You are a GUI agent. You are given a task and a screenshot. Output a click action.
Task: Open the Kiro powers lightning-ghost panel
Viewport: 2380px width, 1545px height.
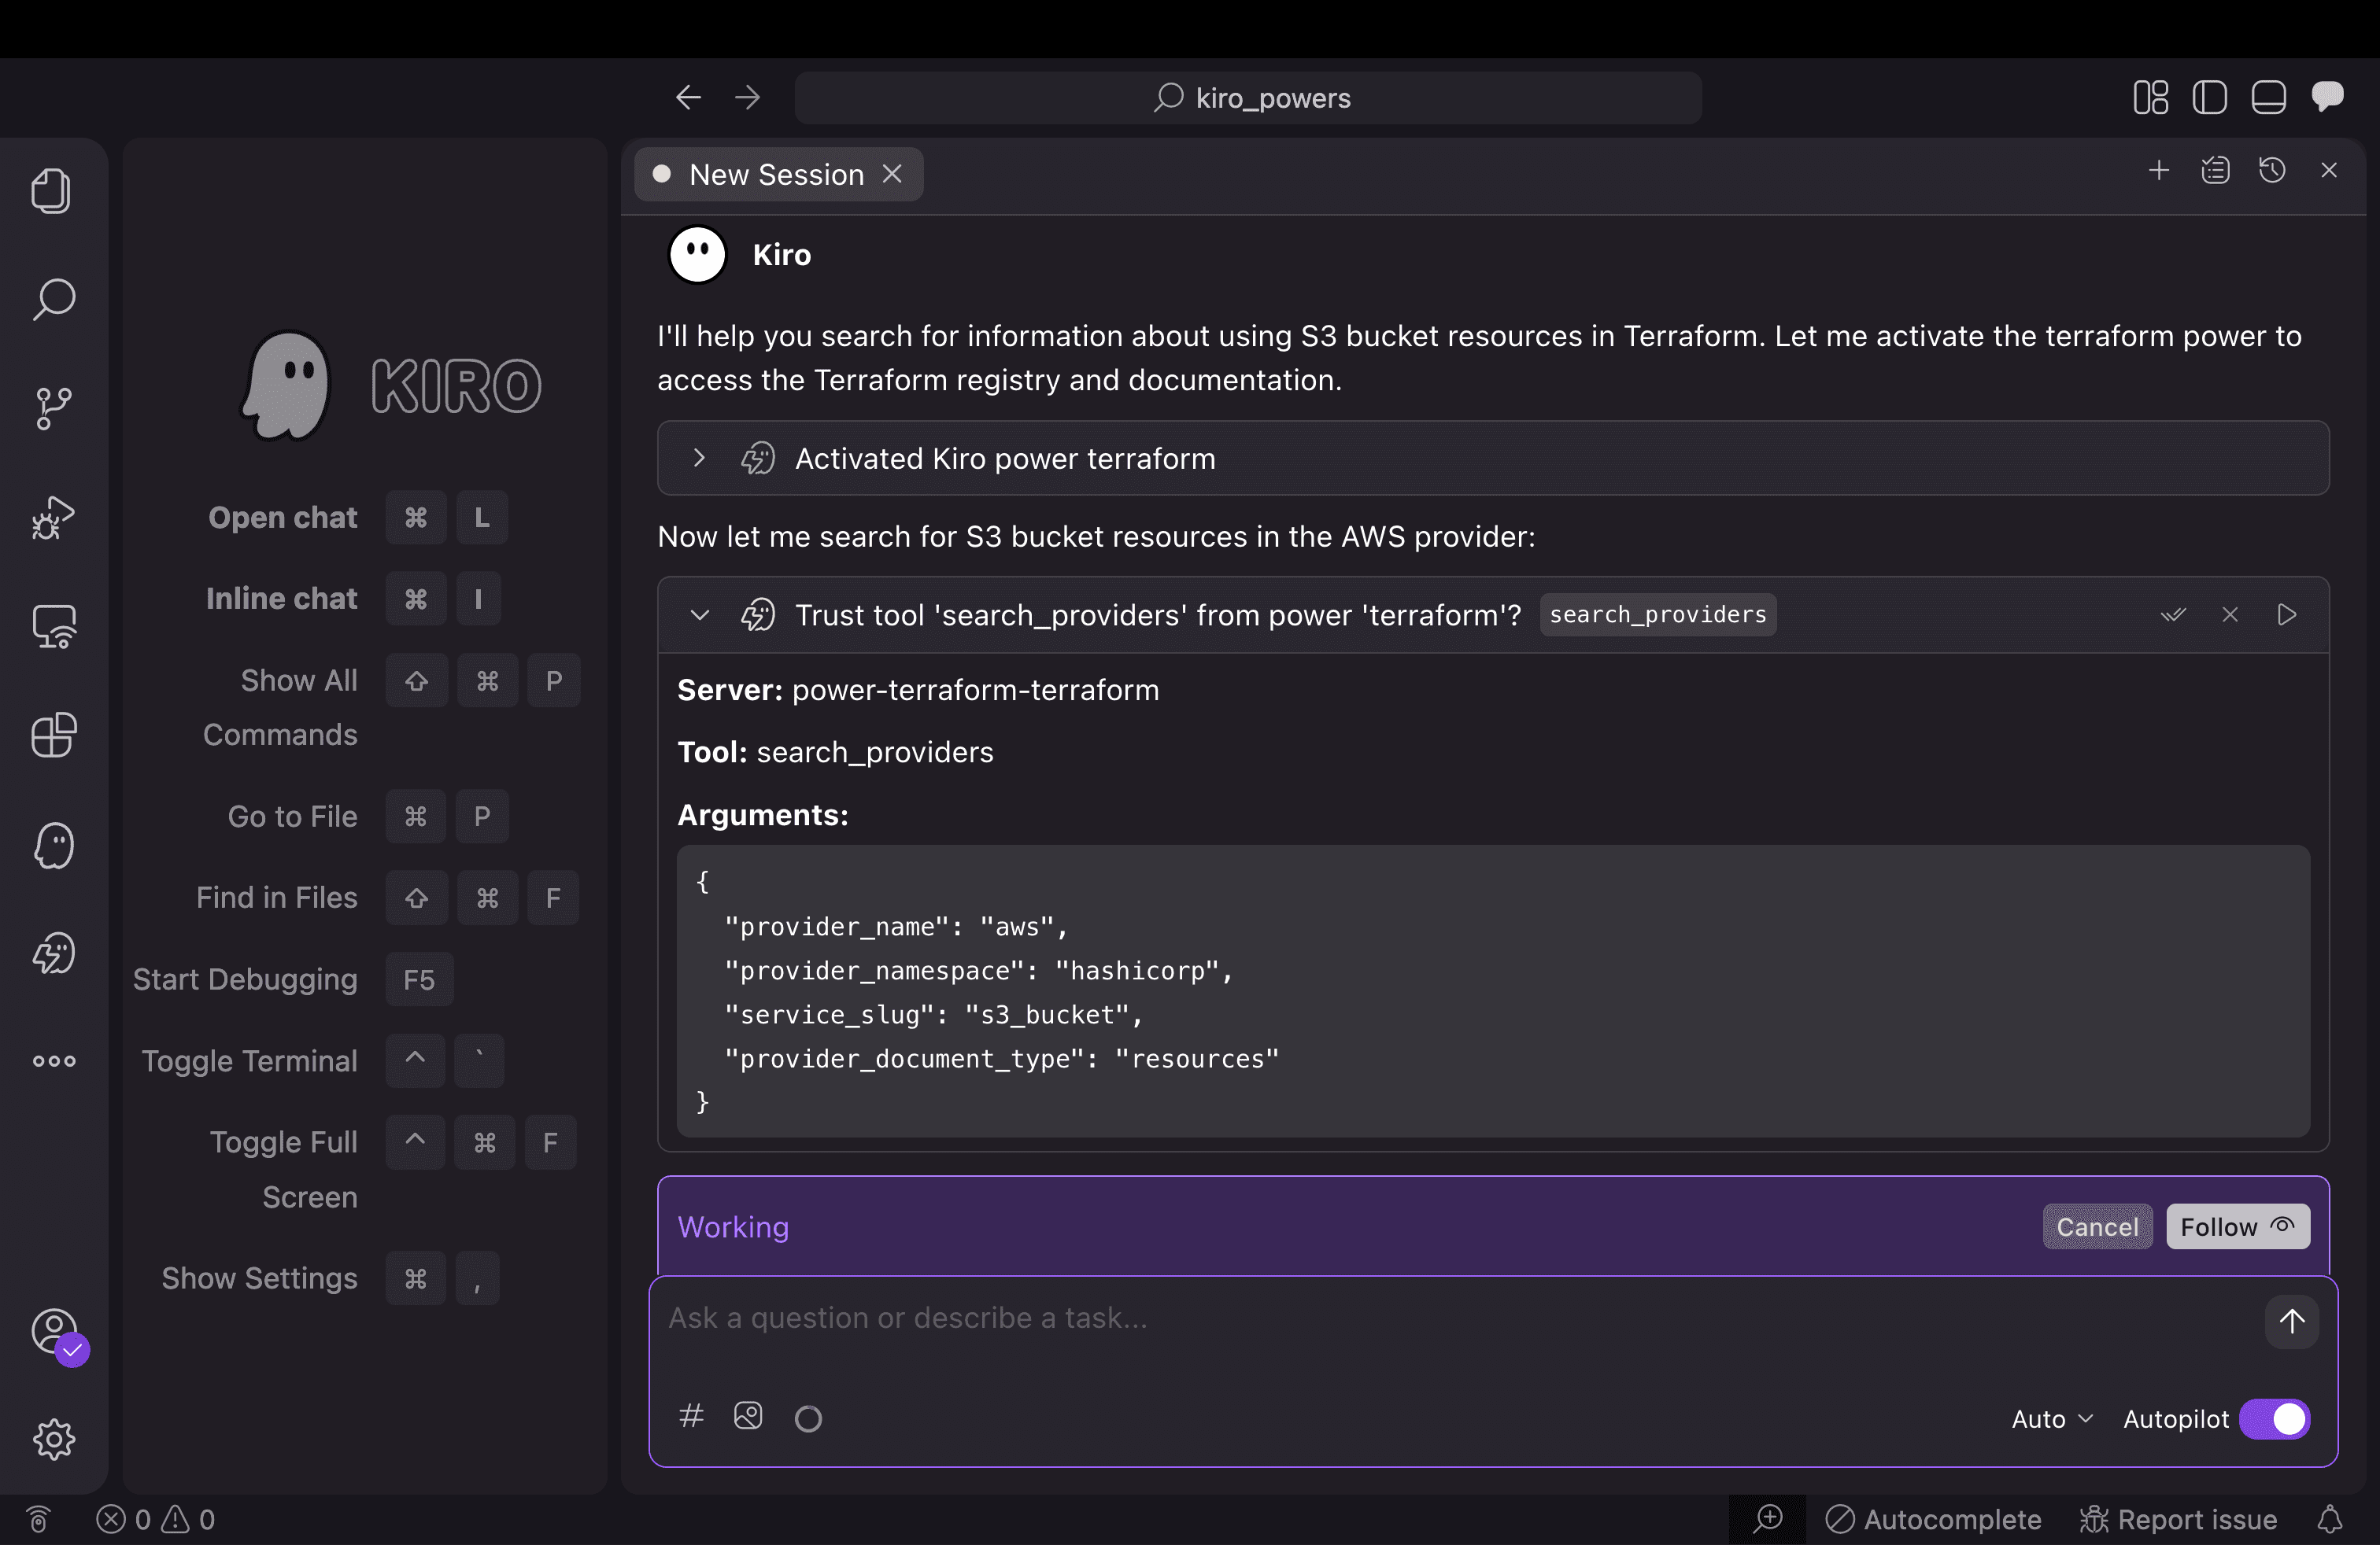click(52, 953)
